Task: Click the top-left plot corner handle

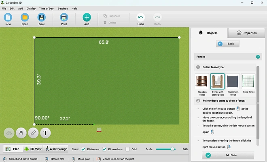Action: pos(34,37)
